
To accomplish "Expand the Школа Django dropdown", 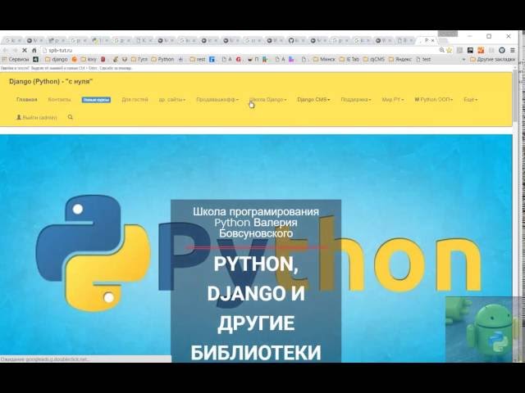I will pyautogui.click(x=268, y=99).
